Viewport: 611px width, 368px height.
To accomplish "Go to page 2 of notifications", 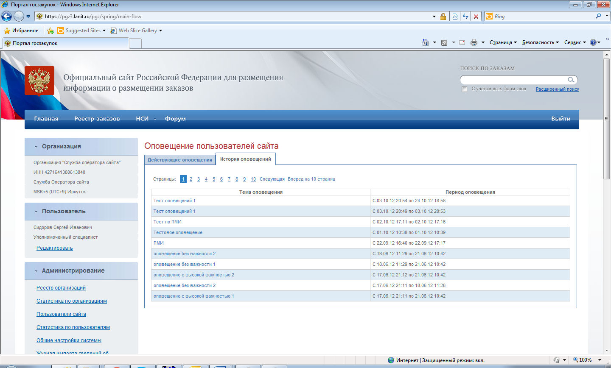I will pyautogui.click(x=191, y=179).
